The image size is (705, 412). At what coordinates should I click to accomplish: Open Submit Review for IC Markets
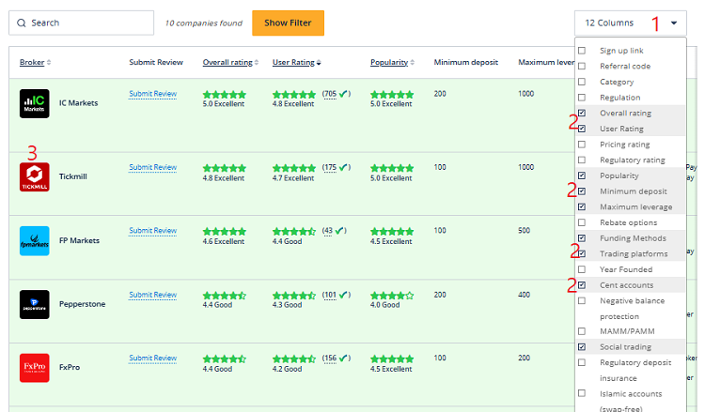click(x=153, y=94)
